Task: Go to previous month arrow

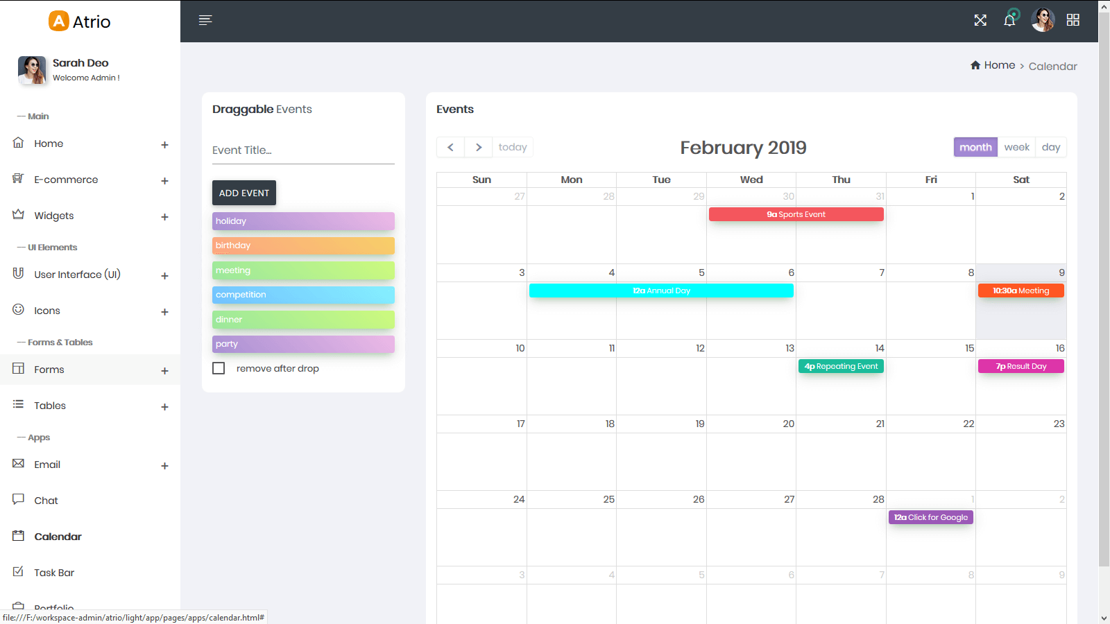Action: (x=450, y=147)
